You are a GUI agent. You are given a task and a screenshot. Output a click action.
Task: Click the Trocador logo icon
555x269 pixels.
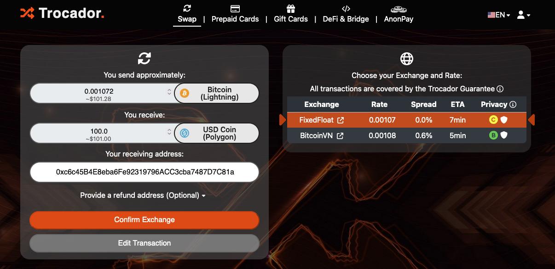(27, 13)
